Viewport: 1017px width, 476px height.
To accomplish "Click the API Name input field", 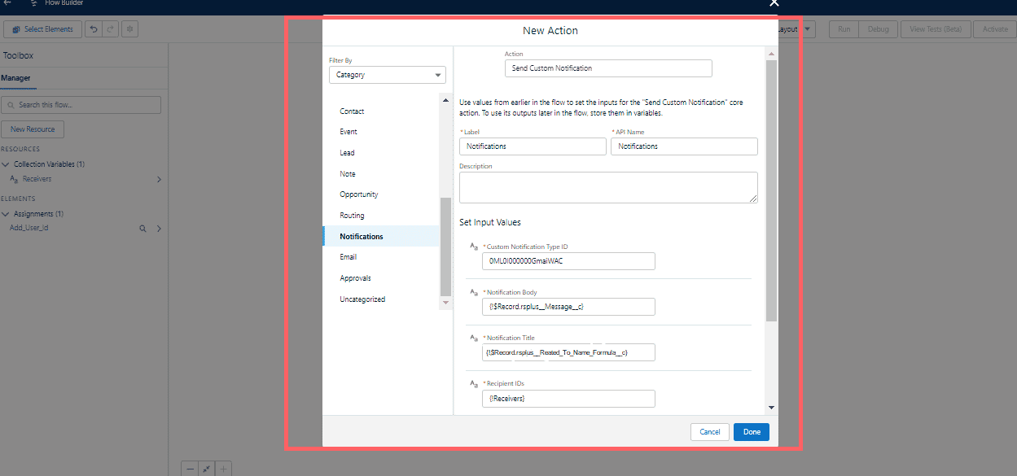I will pos(684,146).
